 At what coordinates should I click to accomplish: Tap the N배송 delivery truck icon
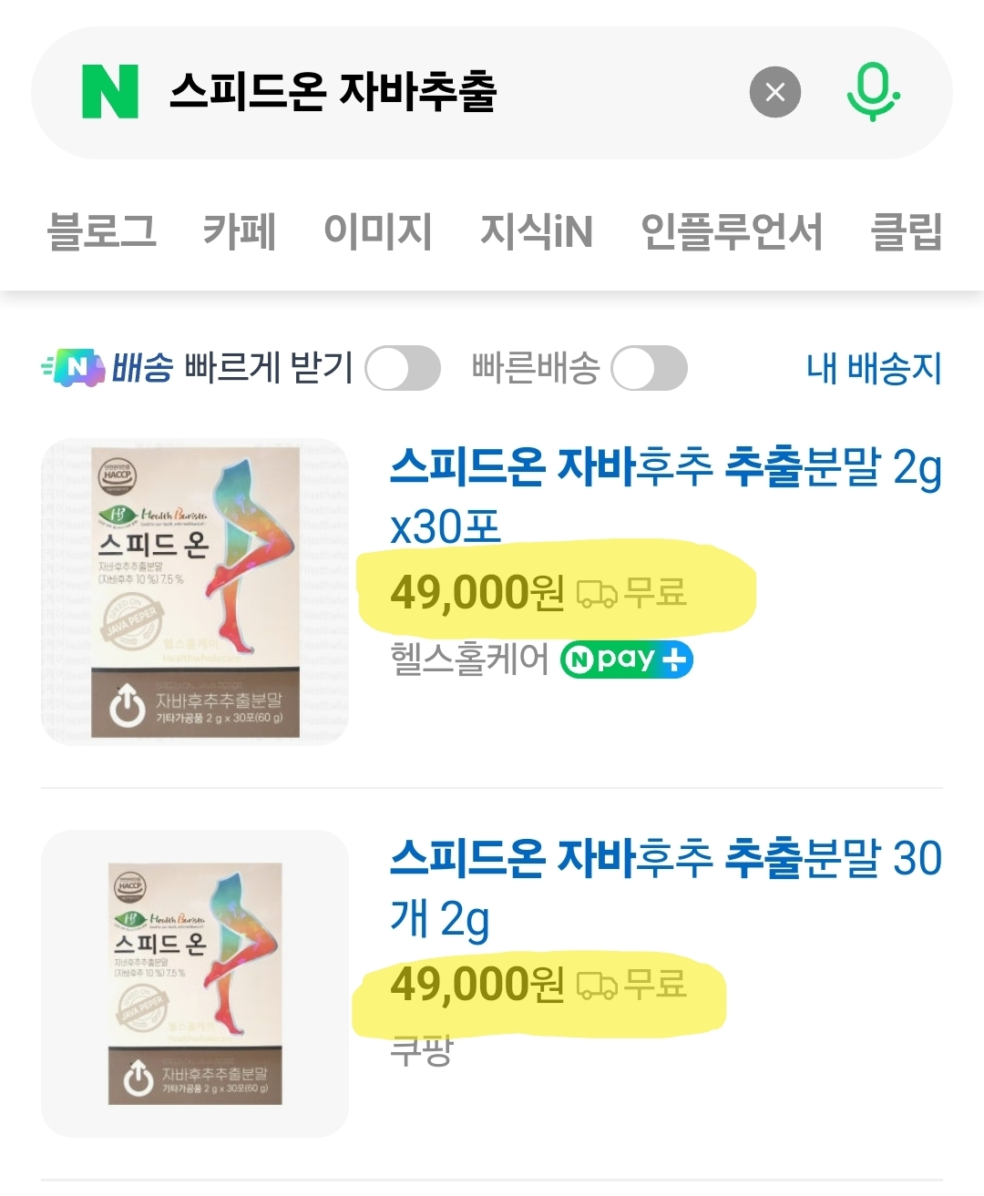(74, 368)
